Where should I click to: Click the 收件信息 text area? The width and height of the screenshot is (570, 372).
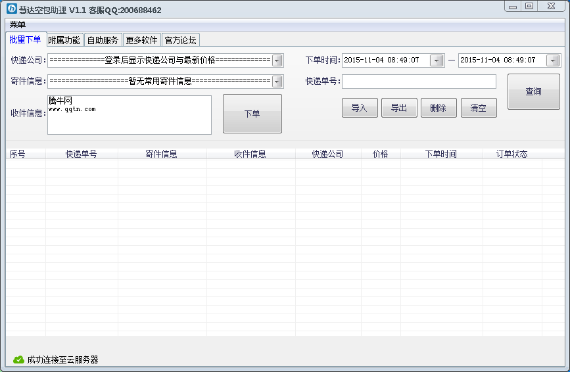tap(130, 115)
